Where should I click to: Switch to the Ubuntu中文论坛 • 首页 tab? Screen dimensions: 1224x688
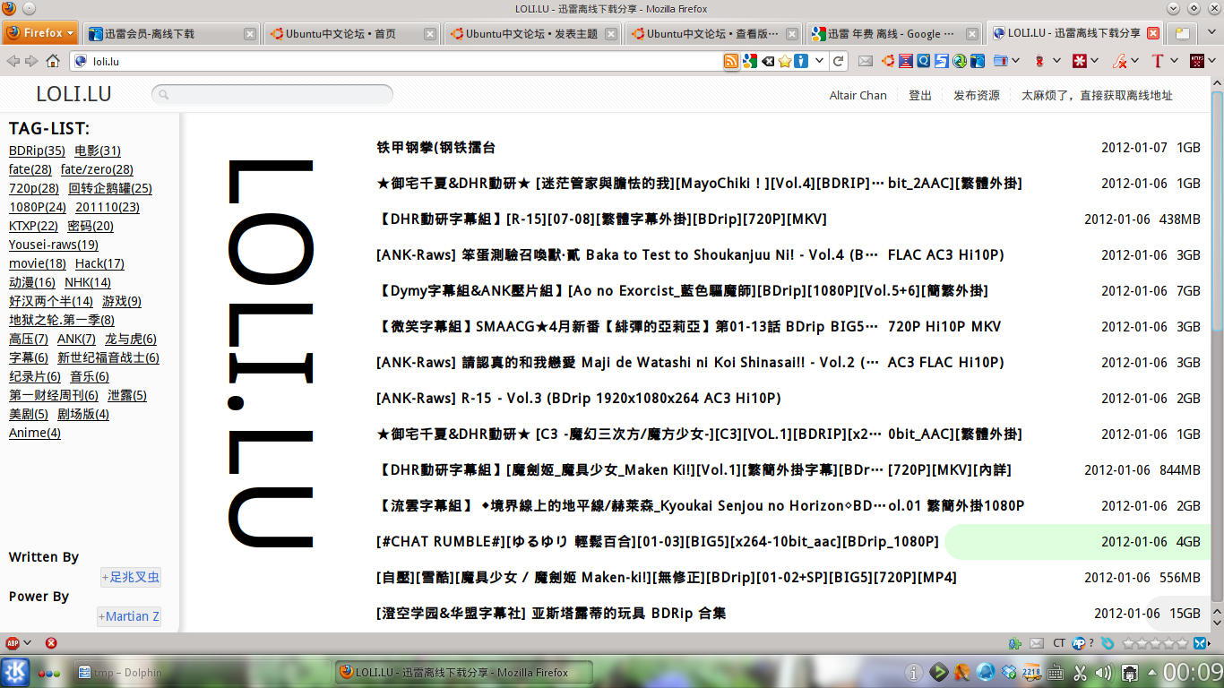(x=353, y=33)
